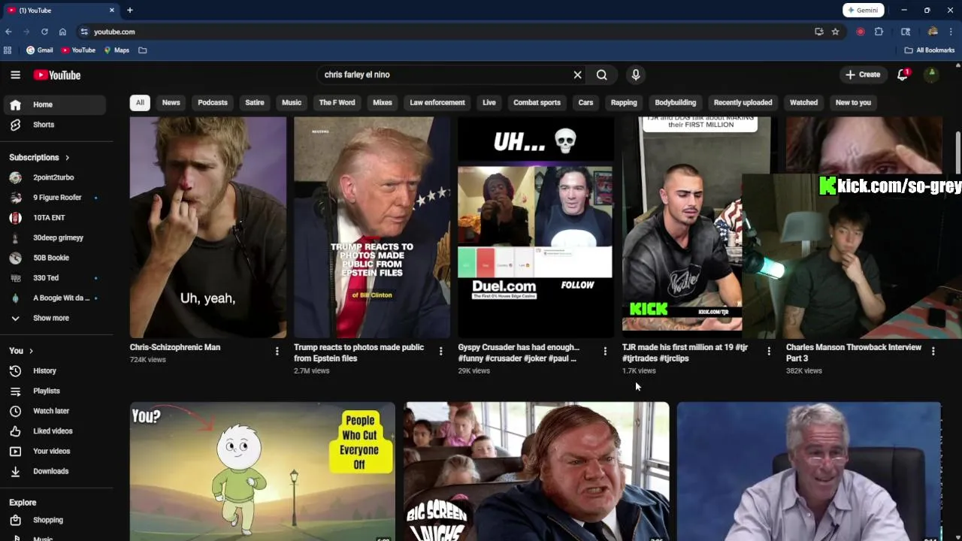962x541 pixels.
Task: Select the Music filter chip
Action: (x=292, y=102)
